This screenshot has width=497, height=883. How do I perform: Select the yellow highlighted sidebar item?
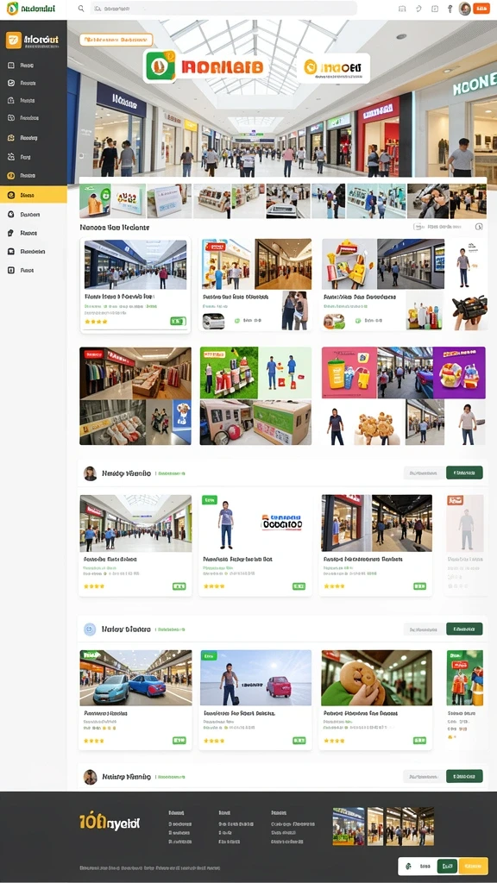pyautogui.click(x=34, y=196)
